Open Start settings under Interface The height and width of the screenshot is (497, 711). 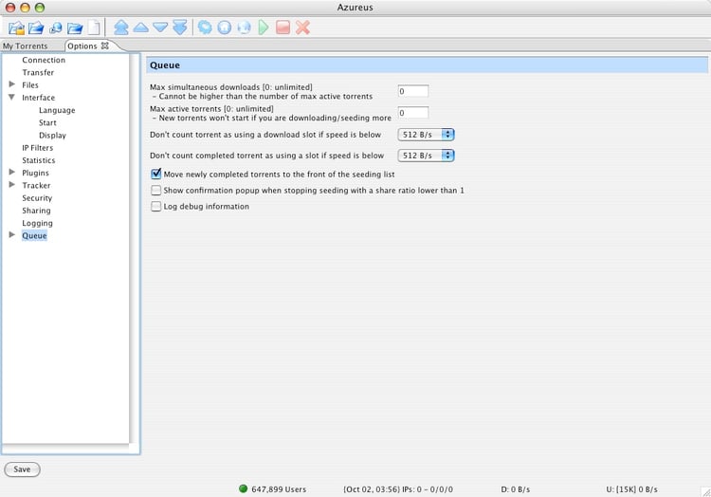47,122
